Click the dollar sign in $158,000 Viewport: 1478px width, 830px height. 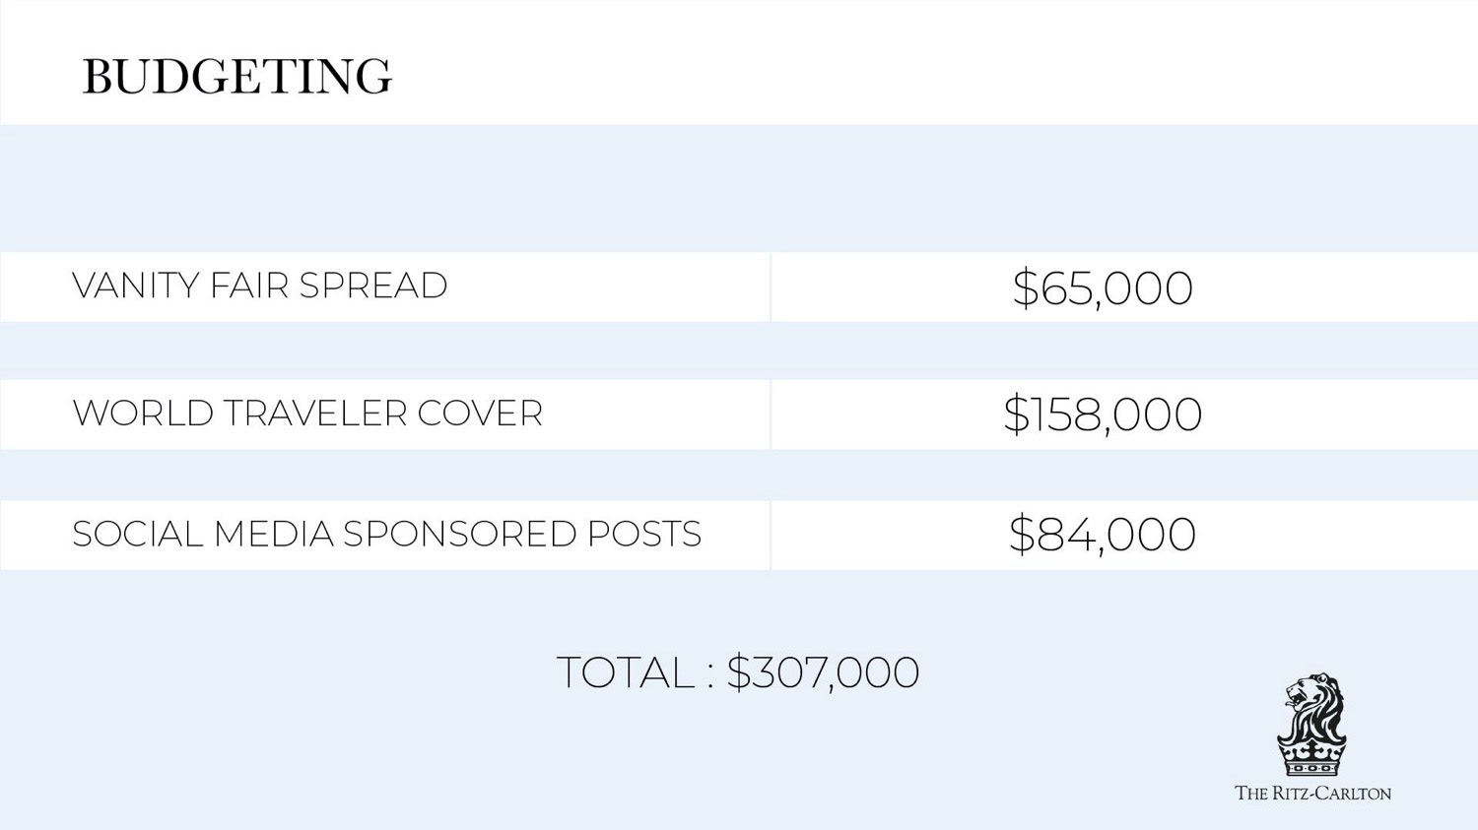(x=1016, y=415)
